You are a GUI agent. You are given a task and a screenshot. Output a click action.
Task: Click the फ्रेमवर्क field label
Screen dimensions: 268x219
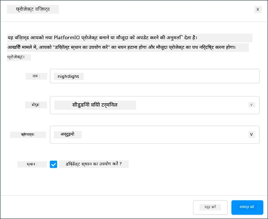28,135
